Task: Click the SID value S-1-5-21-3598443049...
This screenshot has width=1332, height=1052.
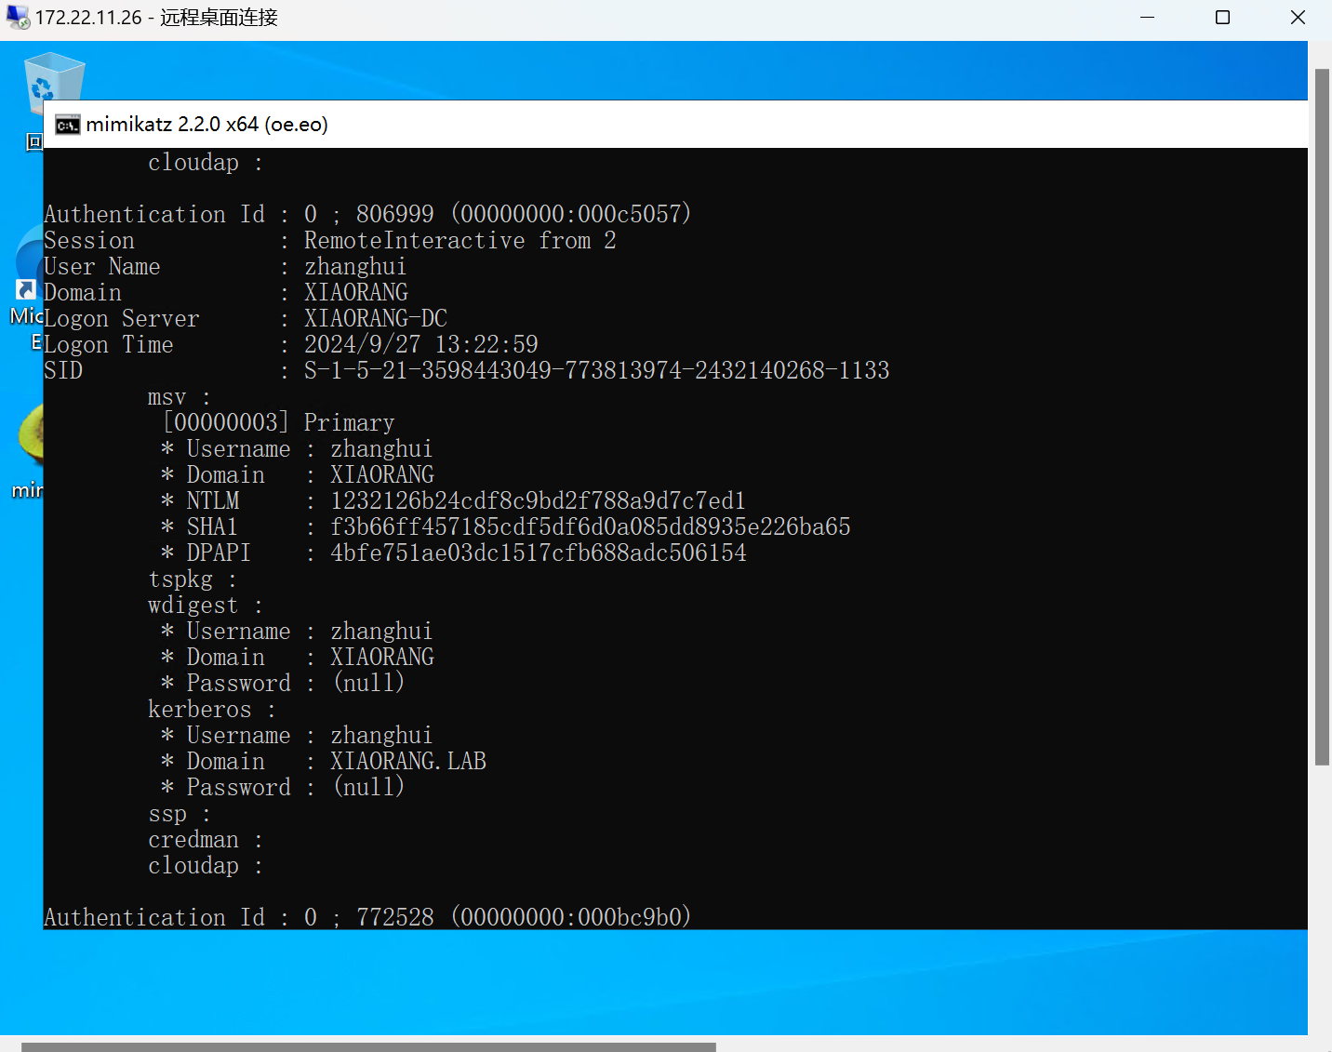Action: [x=596, y=370]
